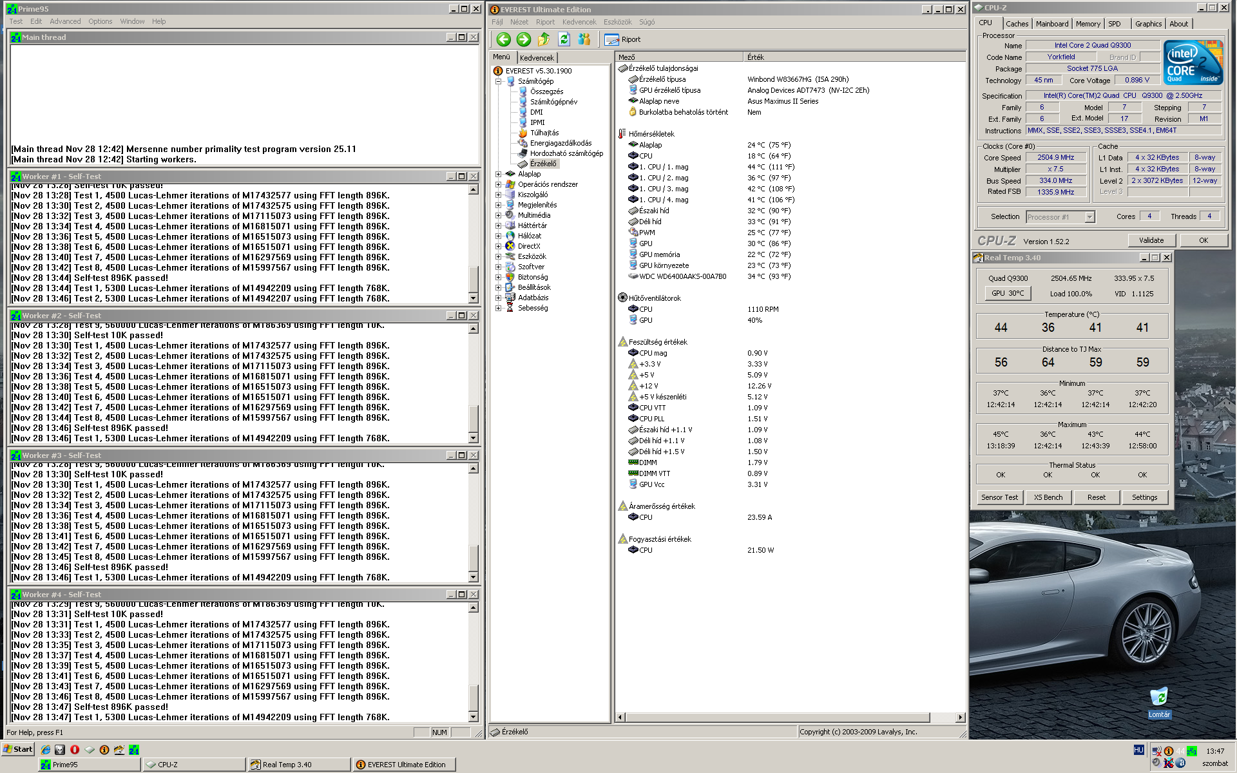Click the green Forward arrow in EVEREST
The image size is (1237, 773).
point(524,39)
